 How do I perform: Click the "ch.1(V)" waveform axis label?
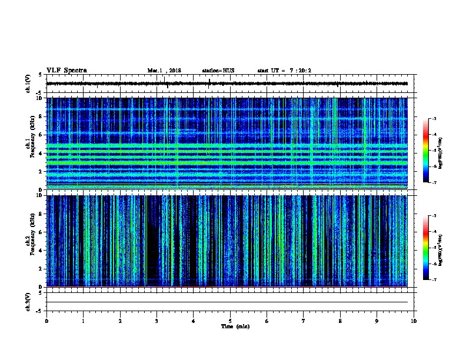click(28, 84)
